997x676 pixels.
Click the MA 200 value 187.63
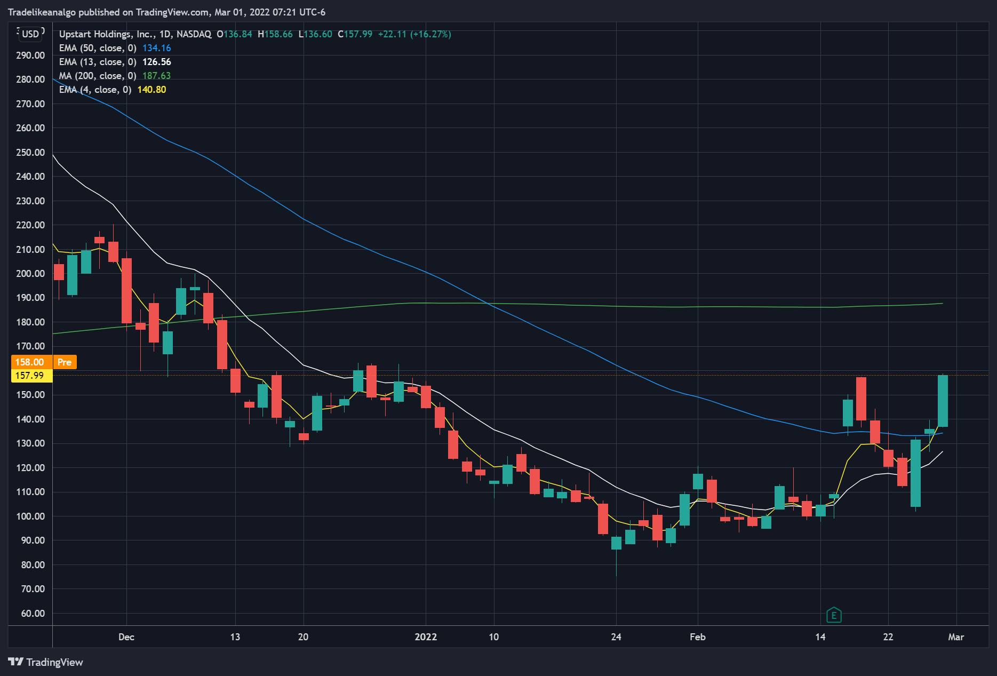157,76
